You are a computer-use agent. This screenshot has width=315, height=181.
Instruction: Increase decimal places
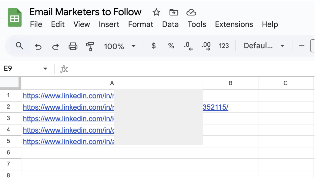pyautogui.click(x=206, y=46)
